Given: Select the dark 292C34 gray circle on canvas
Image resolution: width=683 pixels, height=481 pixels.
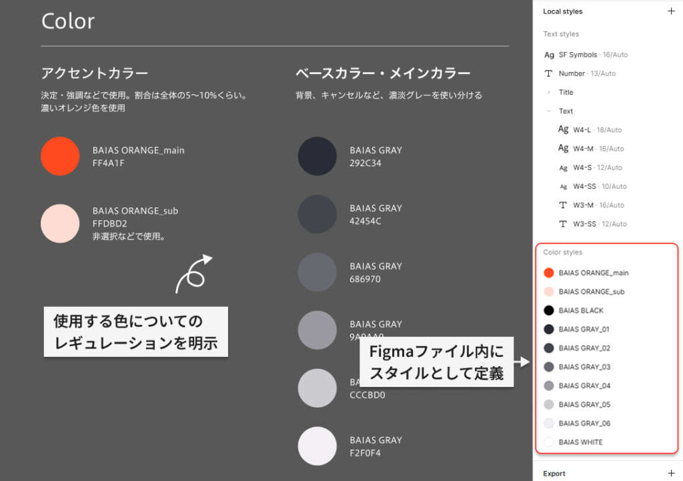Looking at the screenshot, I should click(317, 156).
